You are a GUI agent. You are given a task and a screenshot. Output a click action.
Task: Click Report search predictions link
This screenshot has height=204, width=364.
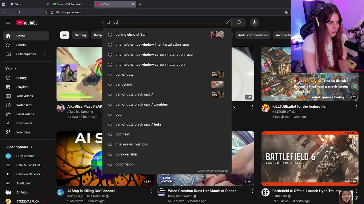[213, 171]
